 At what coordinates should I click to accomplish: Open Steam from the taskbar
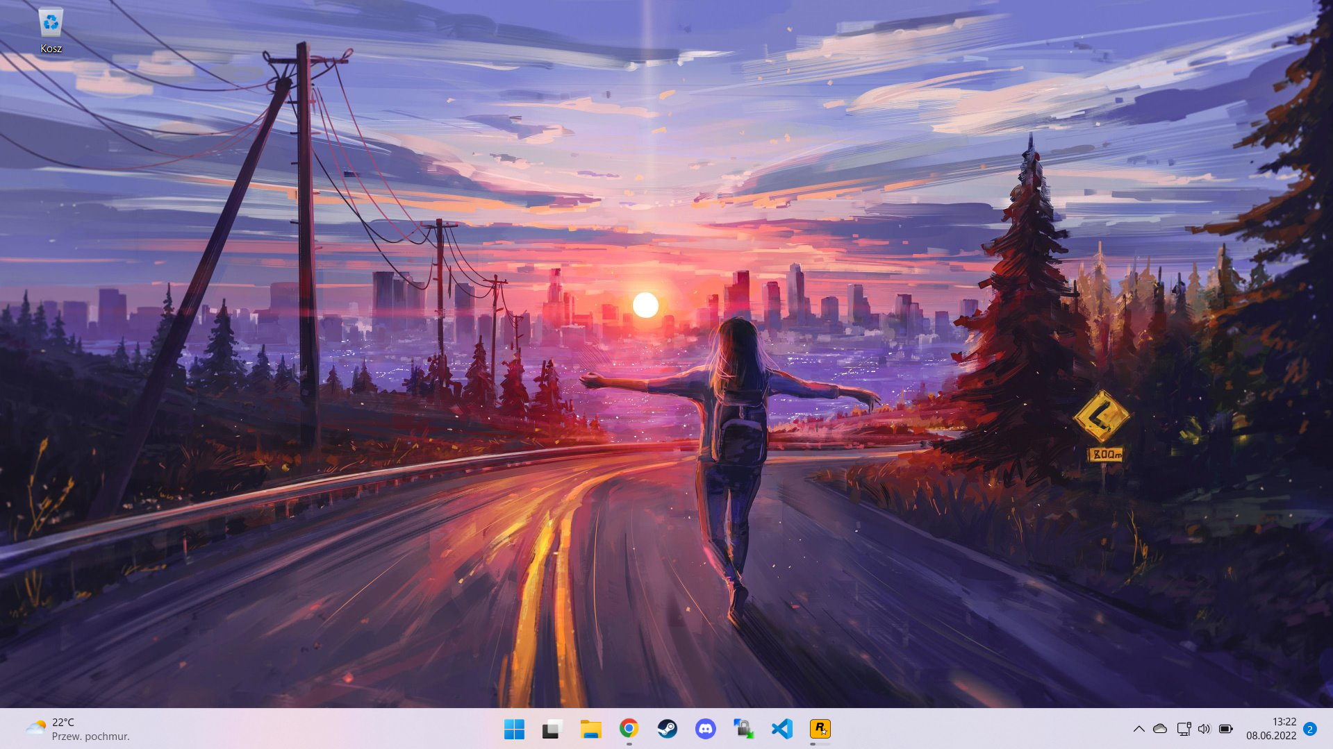coord(667,729)
